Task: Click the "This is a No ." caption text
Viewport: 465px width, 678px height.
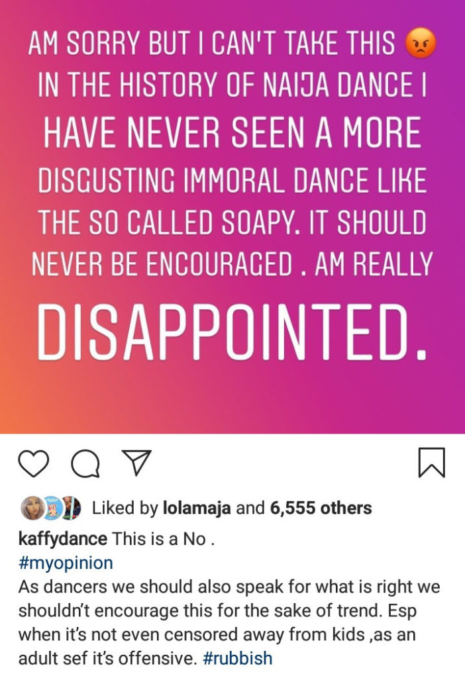Action: tap(164, 538)
